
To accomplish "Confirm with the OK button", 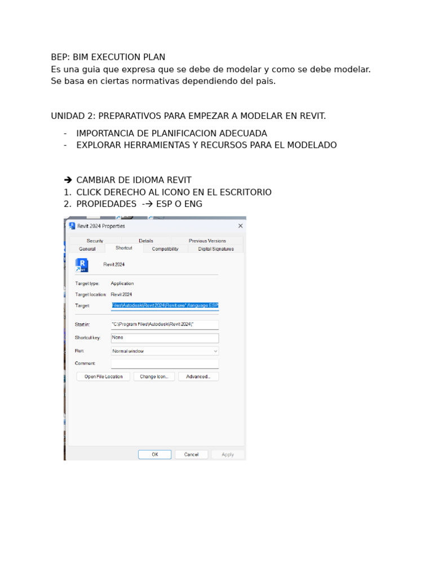I will tap(154, 455).
